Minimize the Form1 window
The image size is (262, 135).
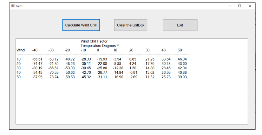coord(230,6)
